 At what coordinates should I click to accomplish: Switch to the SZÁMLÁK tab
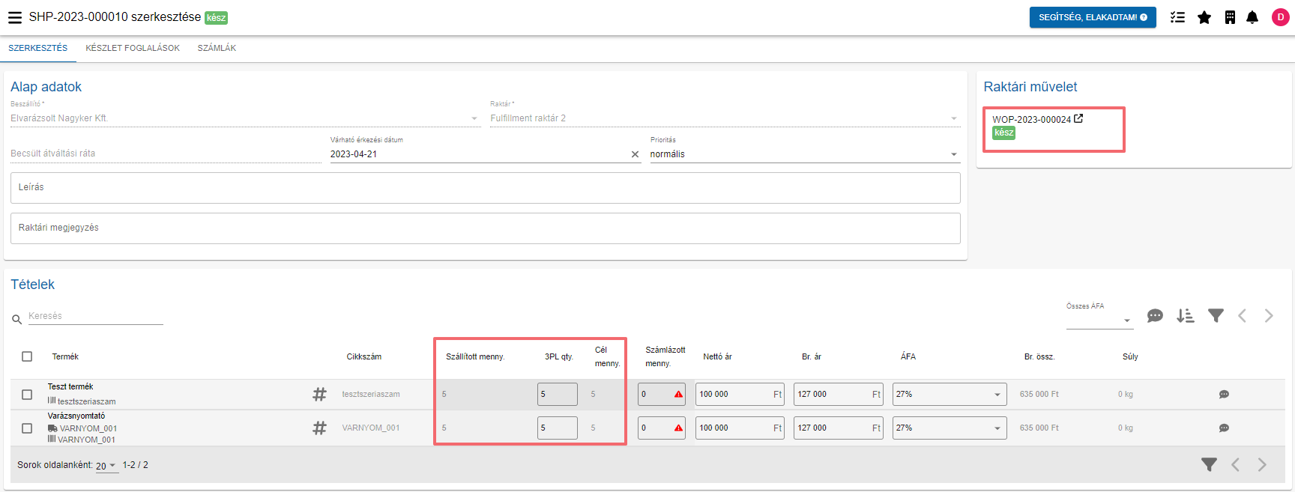point(217,48)
